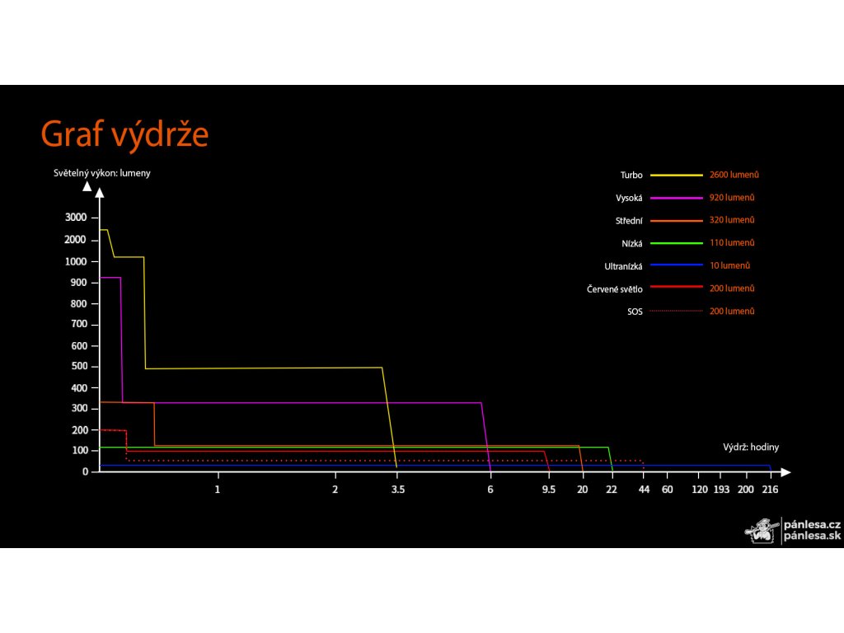Screen dimensions: 844x633
Task: Click the green Nízká legend line
Action: point(676,243)
